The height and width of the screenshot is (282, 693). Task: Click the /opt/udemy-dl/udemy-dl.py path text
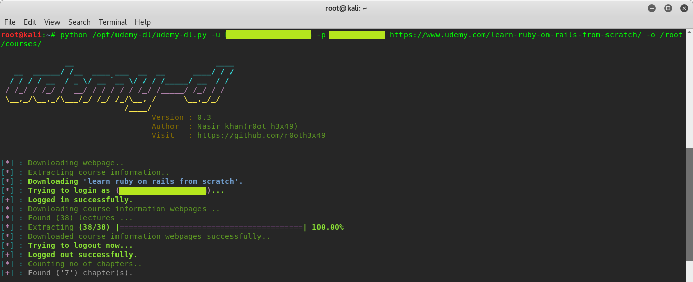[150, 35]
